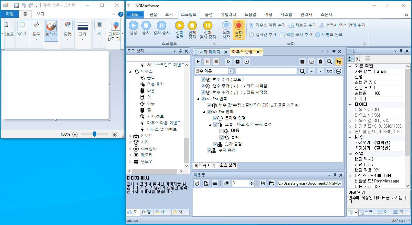
Task: Pause all scripts with 전체 일시 중지
Action: pos(208,30)
